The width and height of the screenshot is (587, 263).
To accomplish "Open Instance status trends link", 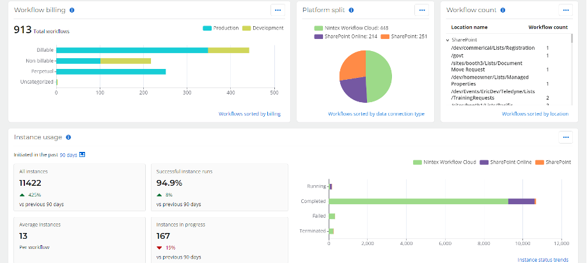I will click(543, 260).
